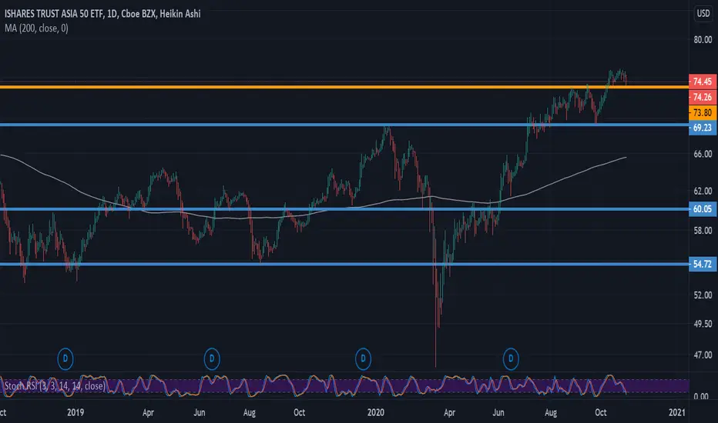This screenshot has height=423, width=718.
Task: Open the USD currency selector
Action: (x=703, y=14)
